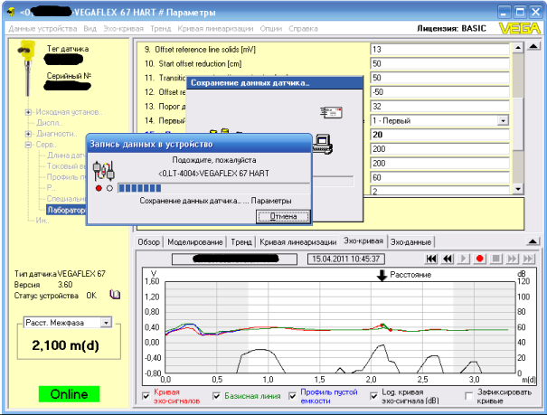Toggle Базисная линия checkbox

[216, 396]
